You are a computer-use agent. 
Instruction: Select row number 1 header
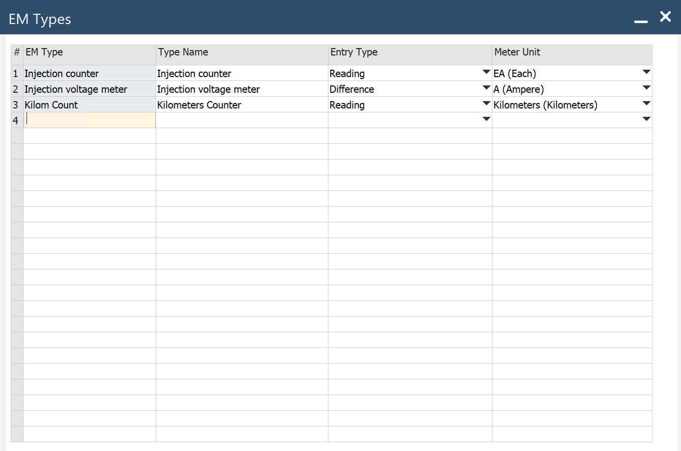click(16, 74)
